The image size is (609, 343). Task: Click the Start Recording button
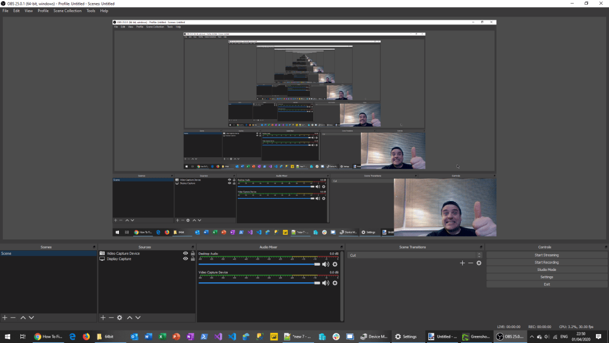546,263
